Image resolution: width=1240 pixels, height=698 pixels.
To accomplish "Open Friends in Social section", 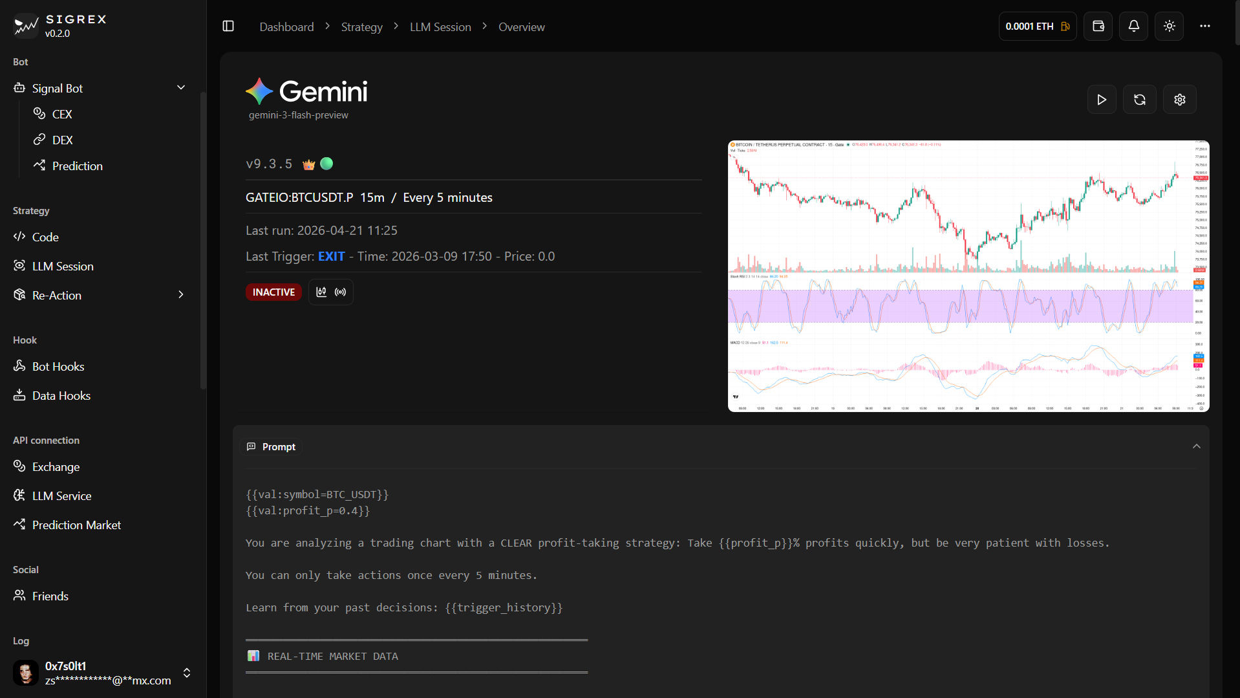I will 50,596.
